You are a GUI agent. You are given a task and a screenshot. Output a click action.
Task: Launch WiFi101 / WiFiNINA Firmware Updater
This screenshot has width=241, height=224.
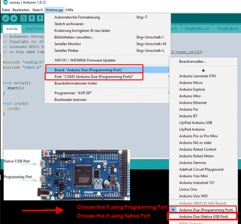107,60
